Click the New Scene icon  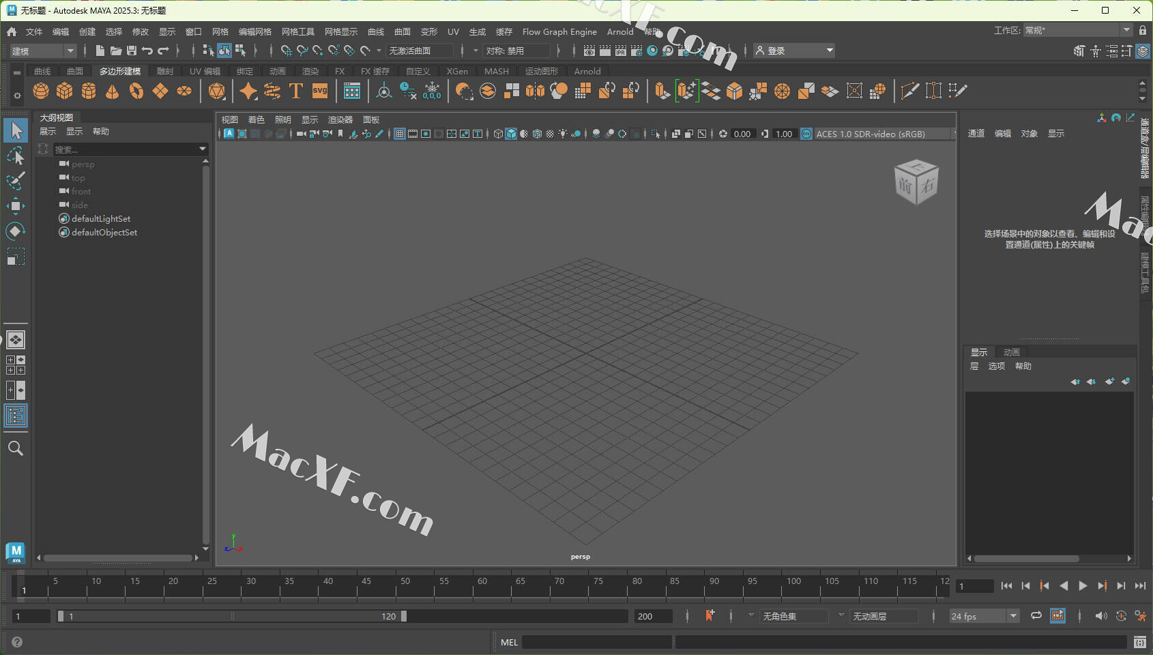pyautogui.click(x=100, y=50)
